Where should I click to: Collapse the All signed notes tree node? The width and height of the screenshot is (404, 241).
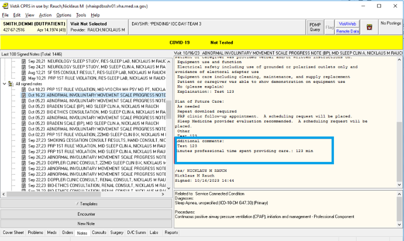(x=4, y=84)
